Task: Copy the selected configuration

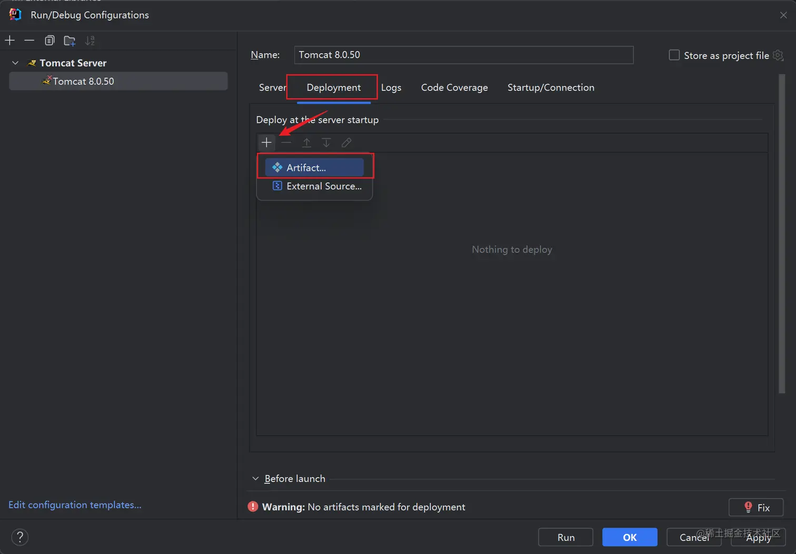Action: [49, 41]
